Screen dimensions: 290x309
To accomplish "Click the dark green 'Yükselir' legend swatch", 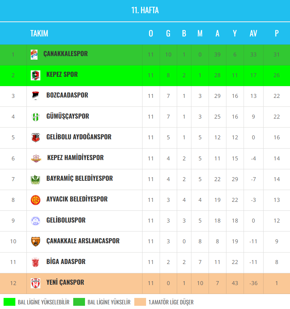I will tap(79, 302).
